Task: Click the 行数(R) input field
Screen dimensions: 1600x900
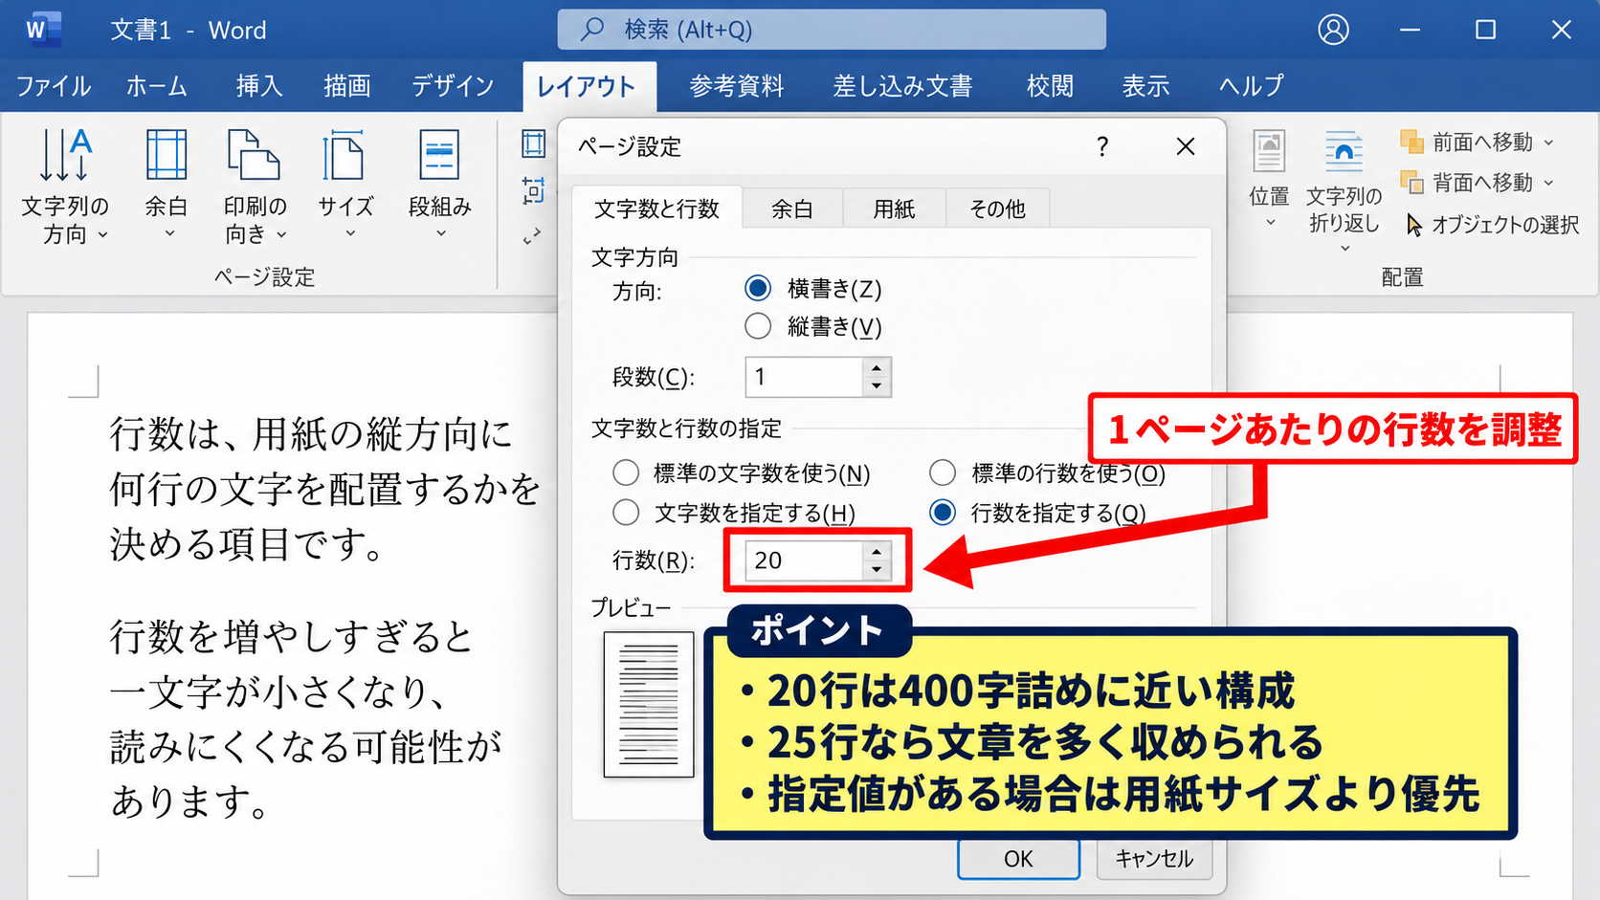Action: (804, 560)
